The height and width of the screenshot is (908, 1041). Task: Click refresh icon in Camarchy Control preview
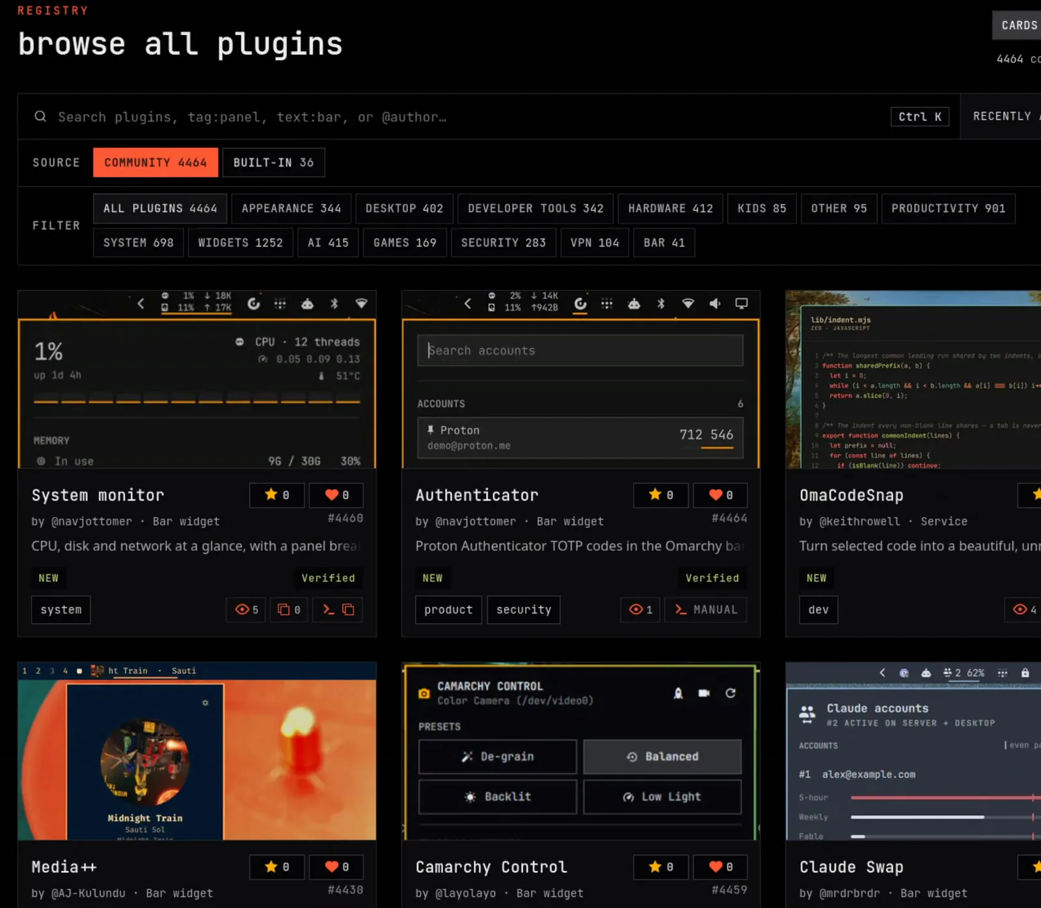(x=731, y=693)
